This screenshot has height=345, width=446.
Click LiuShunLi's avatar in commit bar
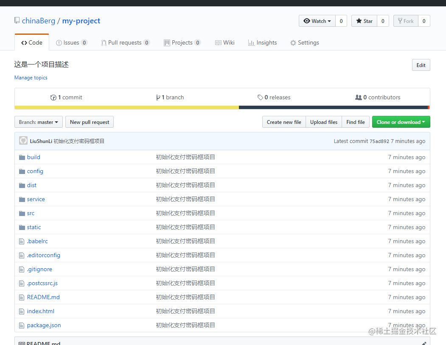pyautogui.click(x=23, y=141)
